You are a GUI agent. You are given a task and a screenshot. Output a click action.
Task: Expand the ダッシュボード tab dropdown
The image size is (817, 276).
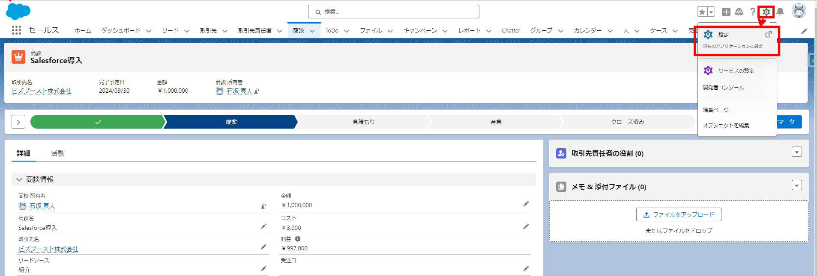click(149, 31)
